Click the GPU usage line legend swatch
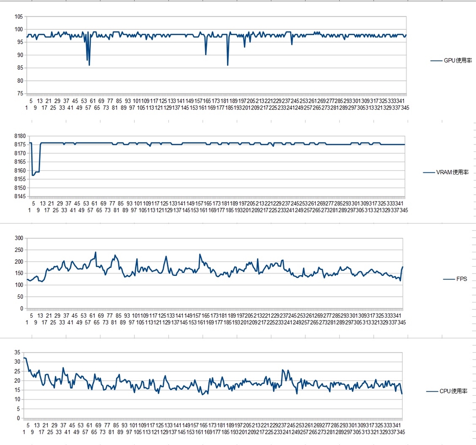This screenshot has height=445, width=476. 436,61
